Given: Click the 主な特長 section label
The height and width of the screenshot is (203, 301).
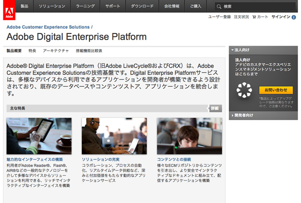Looking at the screenshot, I should [x=17, y=108].
